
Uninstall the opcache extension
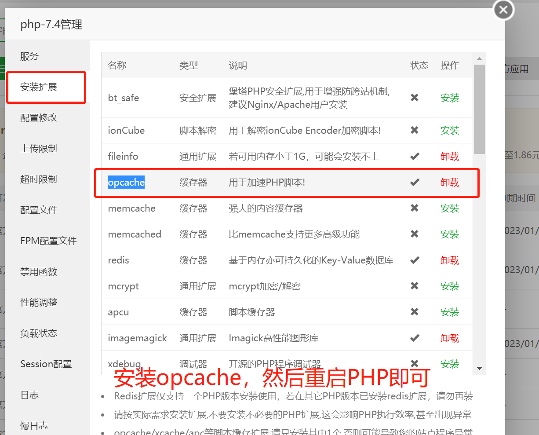click(450, 182)
